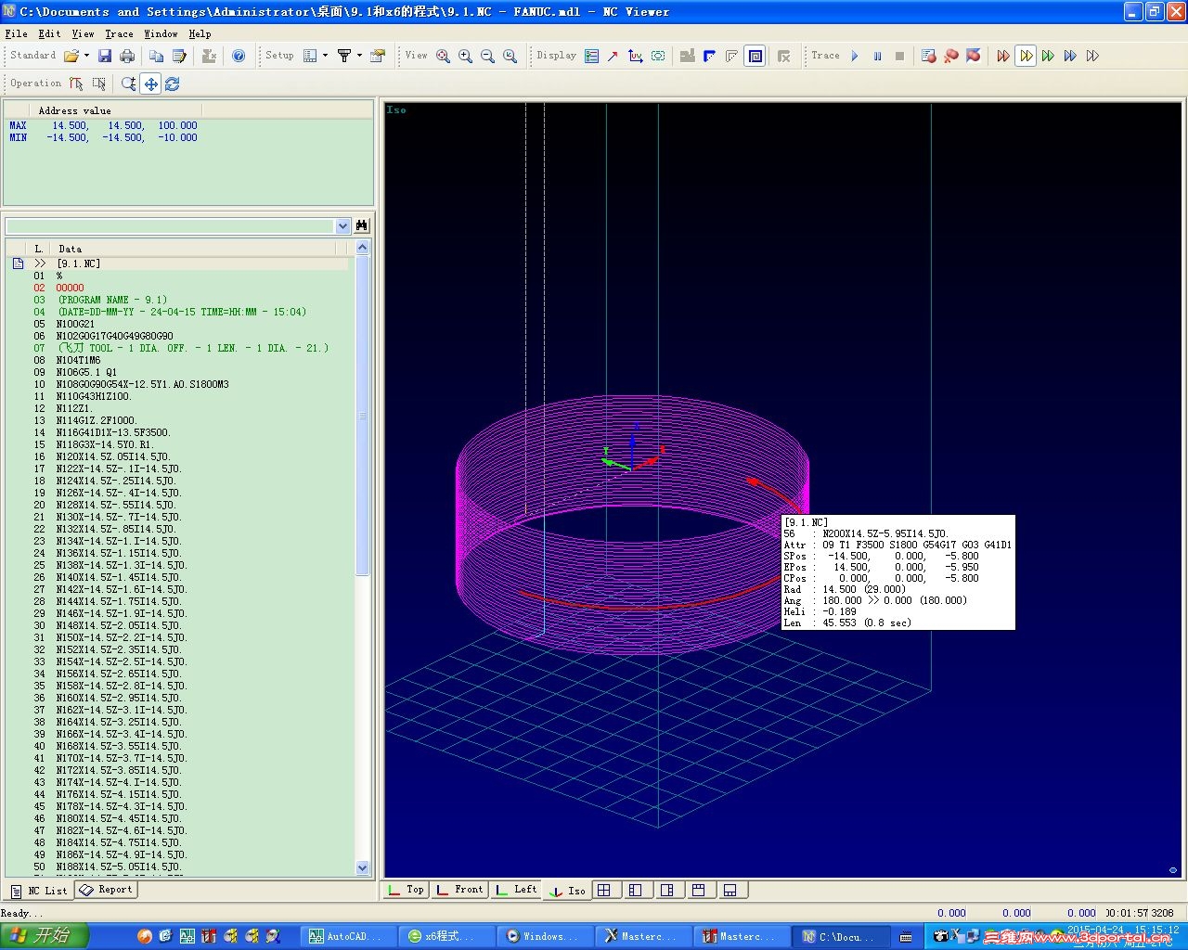Viewport: 1188px width, 950px height.
Task: Toggle the concentric square display icon
Action: point(755,56)
